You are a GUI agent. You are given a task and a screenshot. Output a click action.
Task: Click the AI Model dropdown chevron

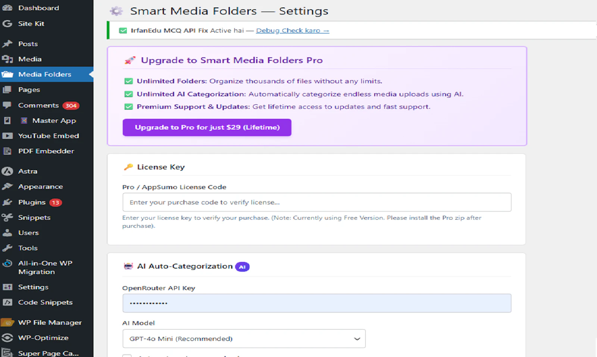[357, 339]
